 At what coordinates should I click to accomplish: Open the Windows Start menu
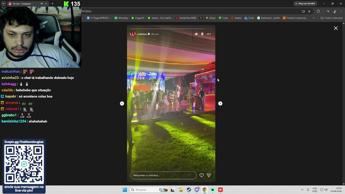click(125, 190)
